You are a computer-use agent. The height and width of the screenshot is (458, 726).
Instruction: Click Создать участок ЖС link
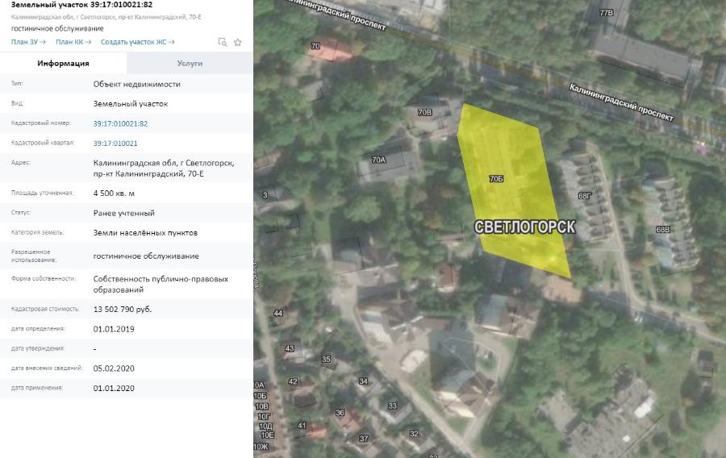pyautogui.click(x=138, y=42)
